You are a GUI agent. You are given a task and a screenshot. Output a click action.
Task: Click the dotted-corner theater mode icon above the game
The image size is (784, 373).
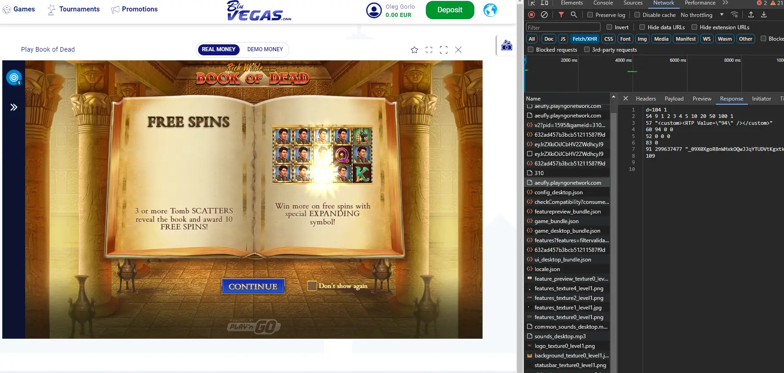point(429,50)
